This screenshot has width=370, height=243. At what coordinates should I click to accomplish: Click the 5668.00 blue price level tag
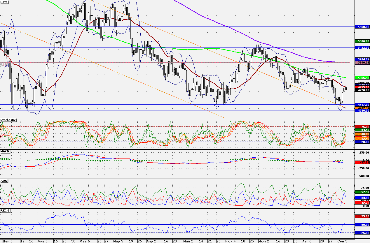pos(362,27)
